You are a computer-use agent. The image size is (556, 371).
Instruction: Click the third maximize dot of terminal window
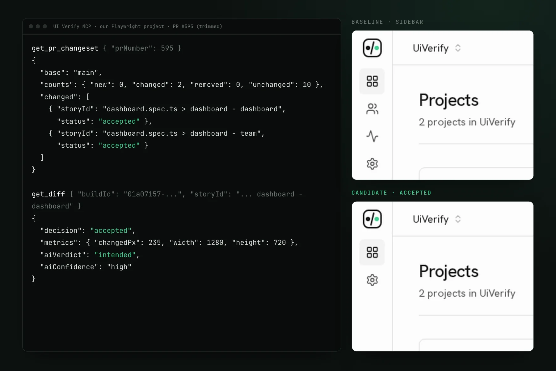tap(45, 27)
